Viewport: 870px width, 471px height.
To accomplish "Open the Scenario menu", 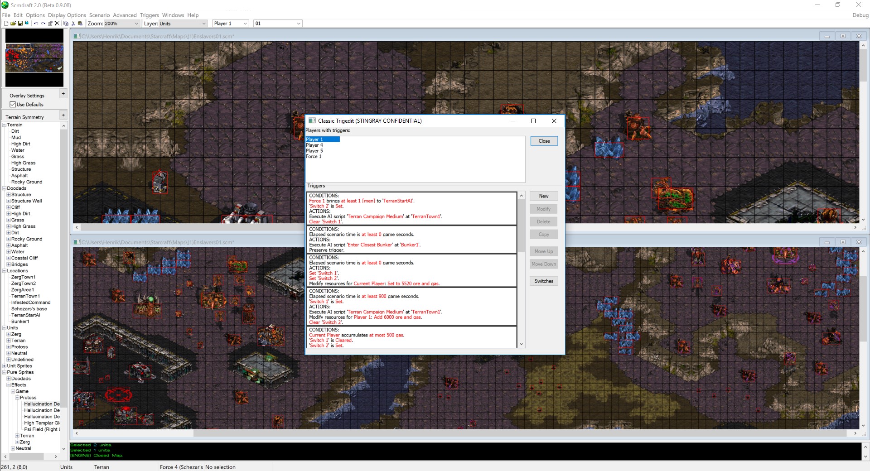I will pyautogui.click(x=99, y=15).
